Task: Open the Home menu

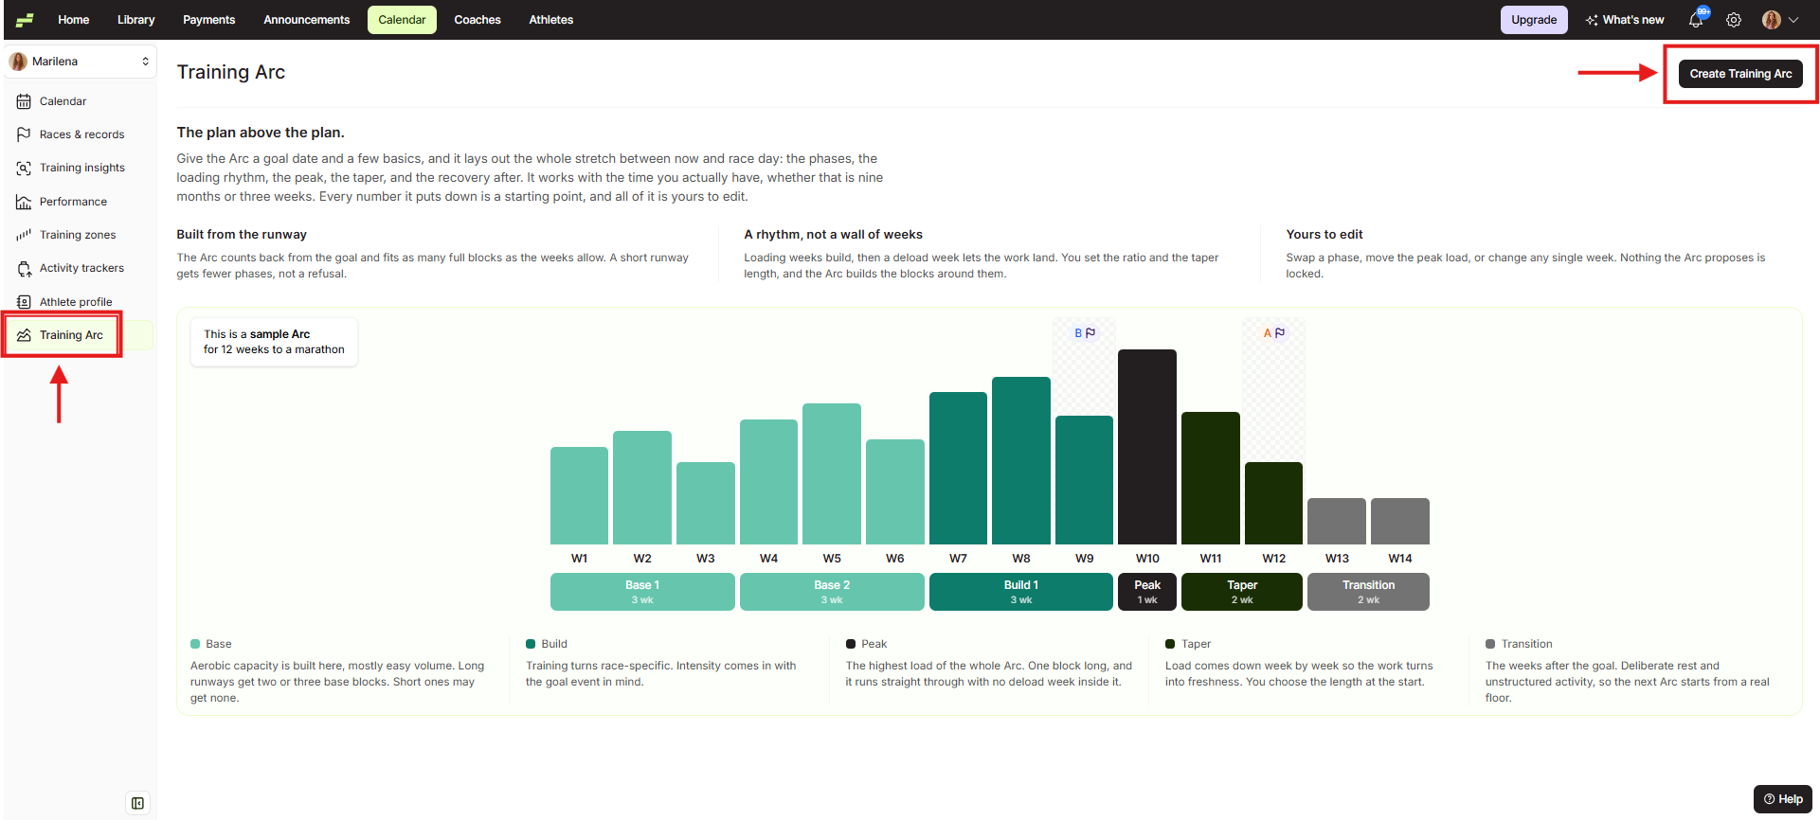Action: (74, 20)
